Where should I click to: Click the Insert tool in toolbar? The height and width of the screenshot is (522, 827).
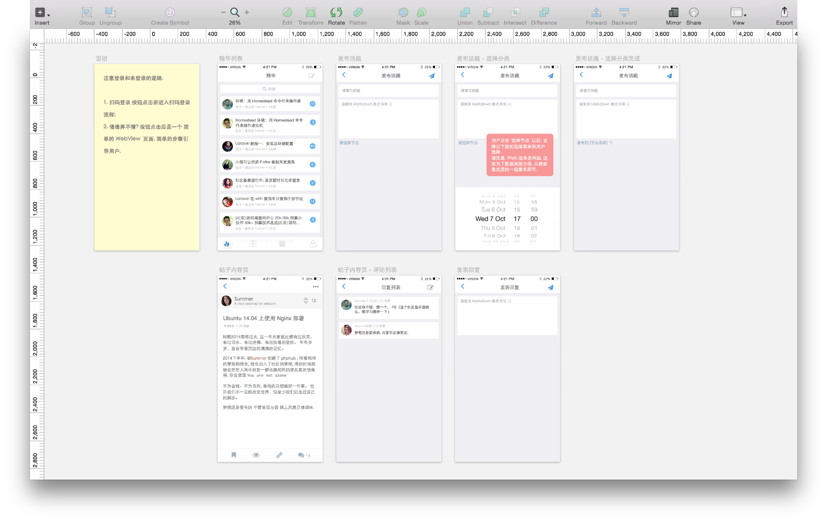tap(40, 13)
